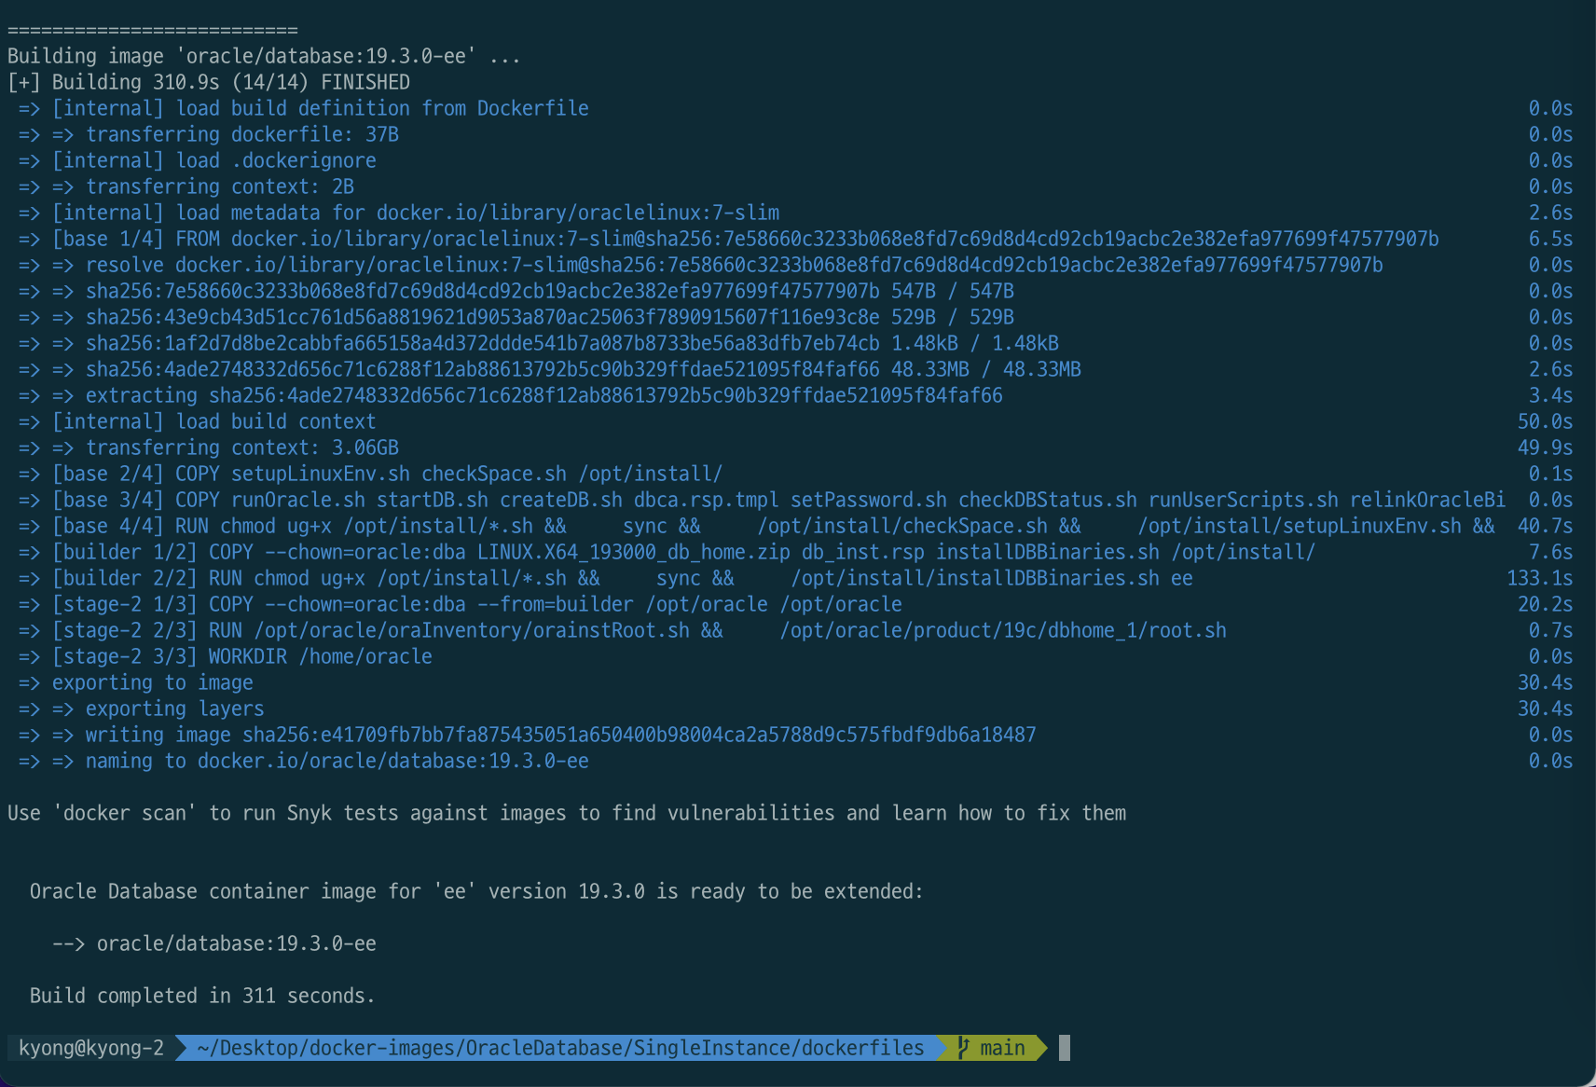Click '[base 2/4] COPY setupLinuxEnv.sh' line

click(x=371, y=474)
